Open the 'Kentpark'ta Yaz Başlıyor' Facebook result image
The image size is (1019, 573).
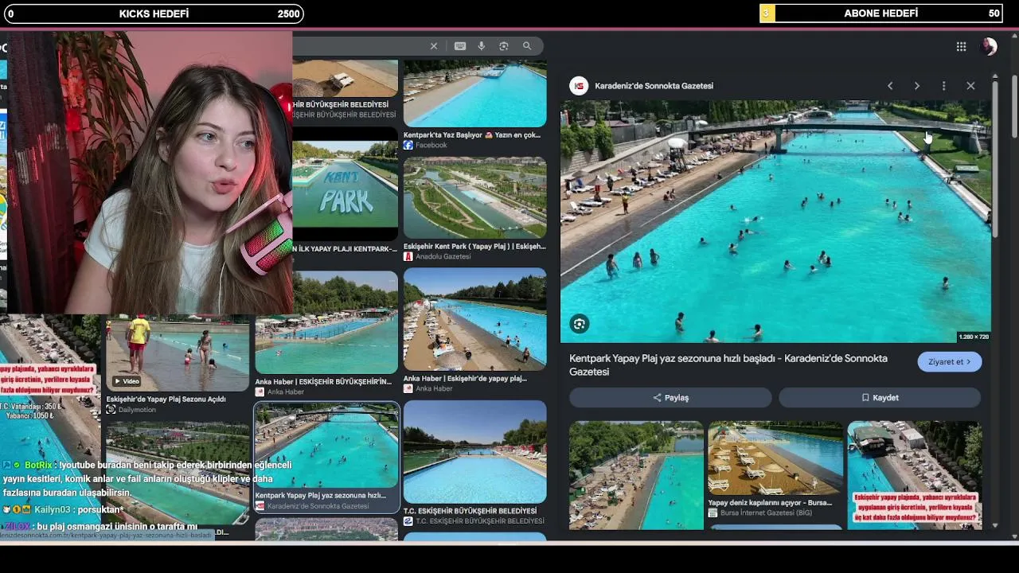[x=475, y=94]
